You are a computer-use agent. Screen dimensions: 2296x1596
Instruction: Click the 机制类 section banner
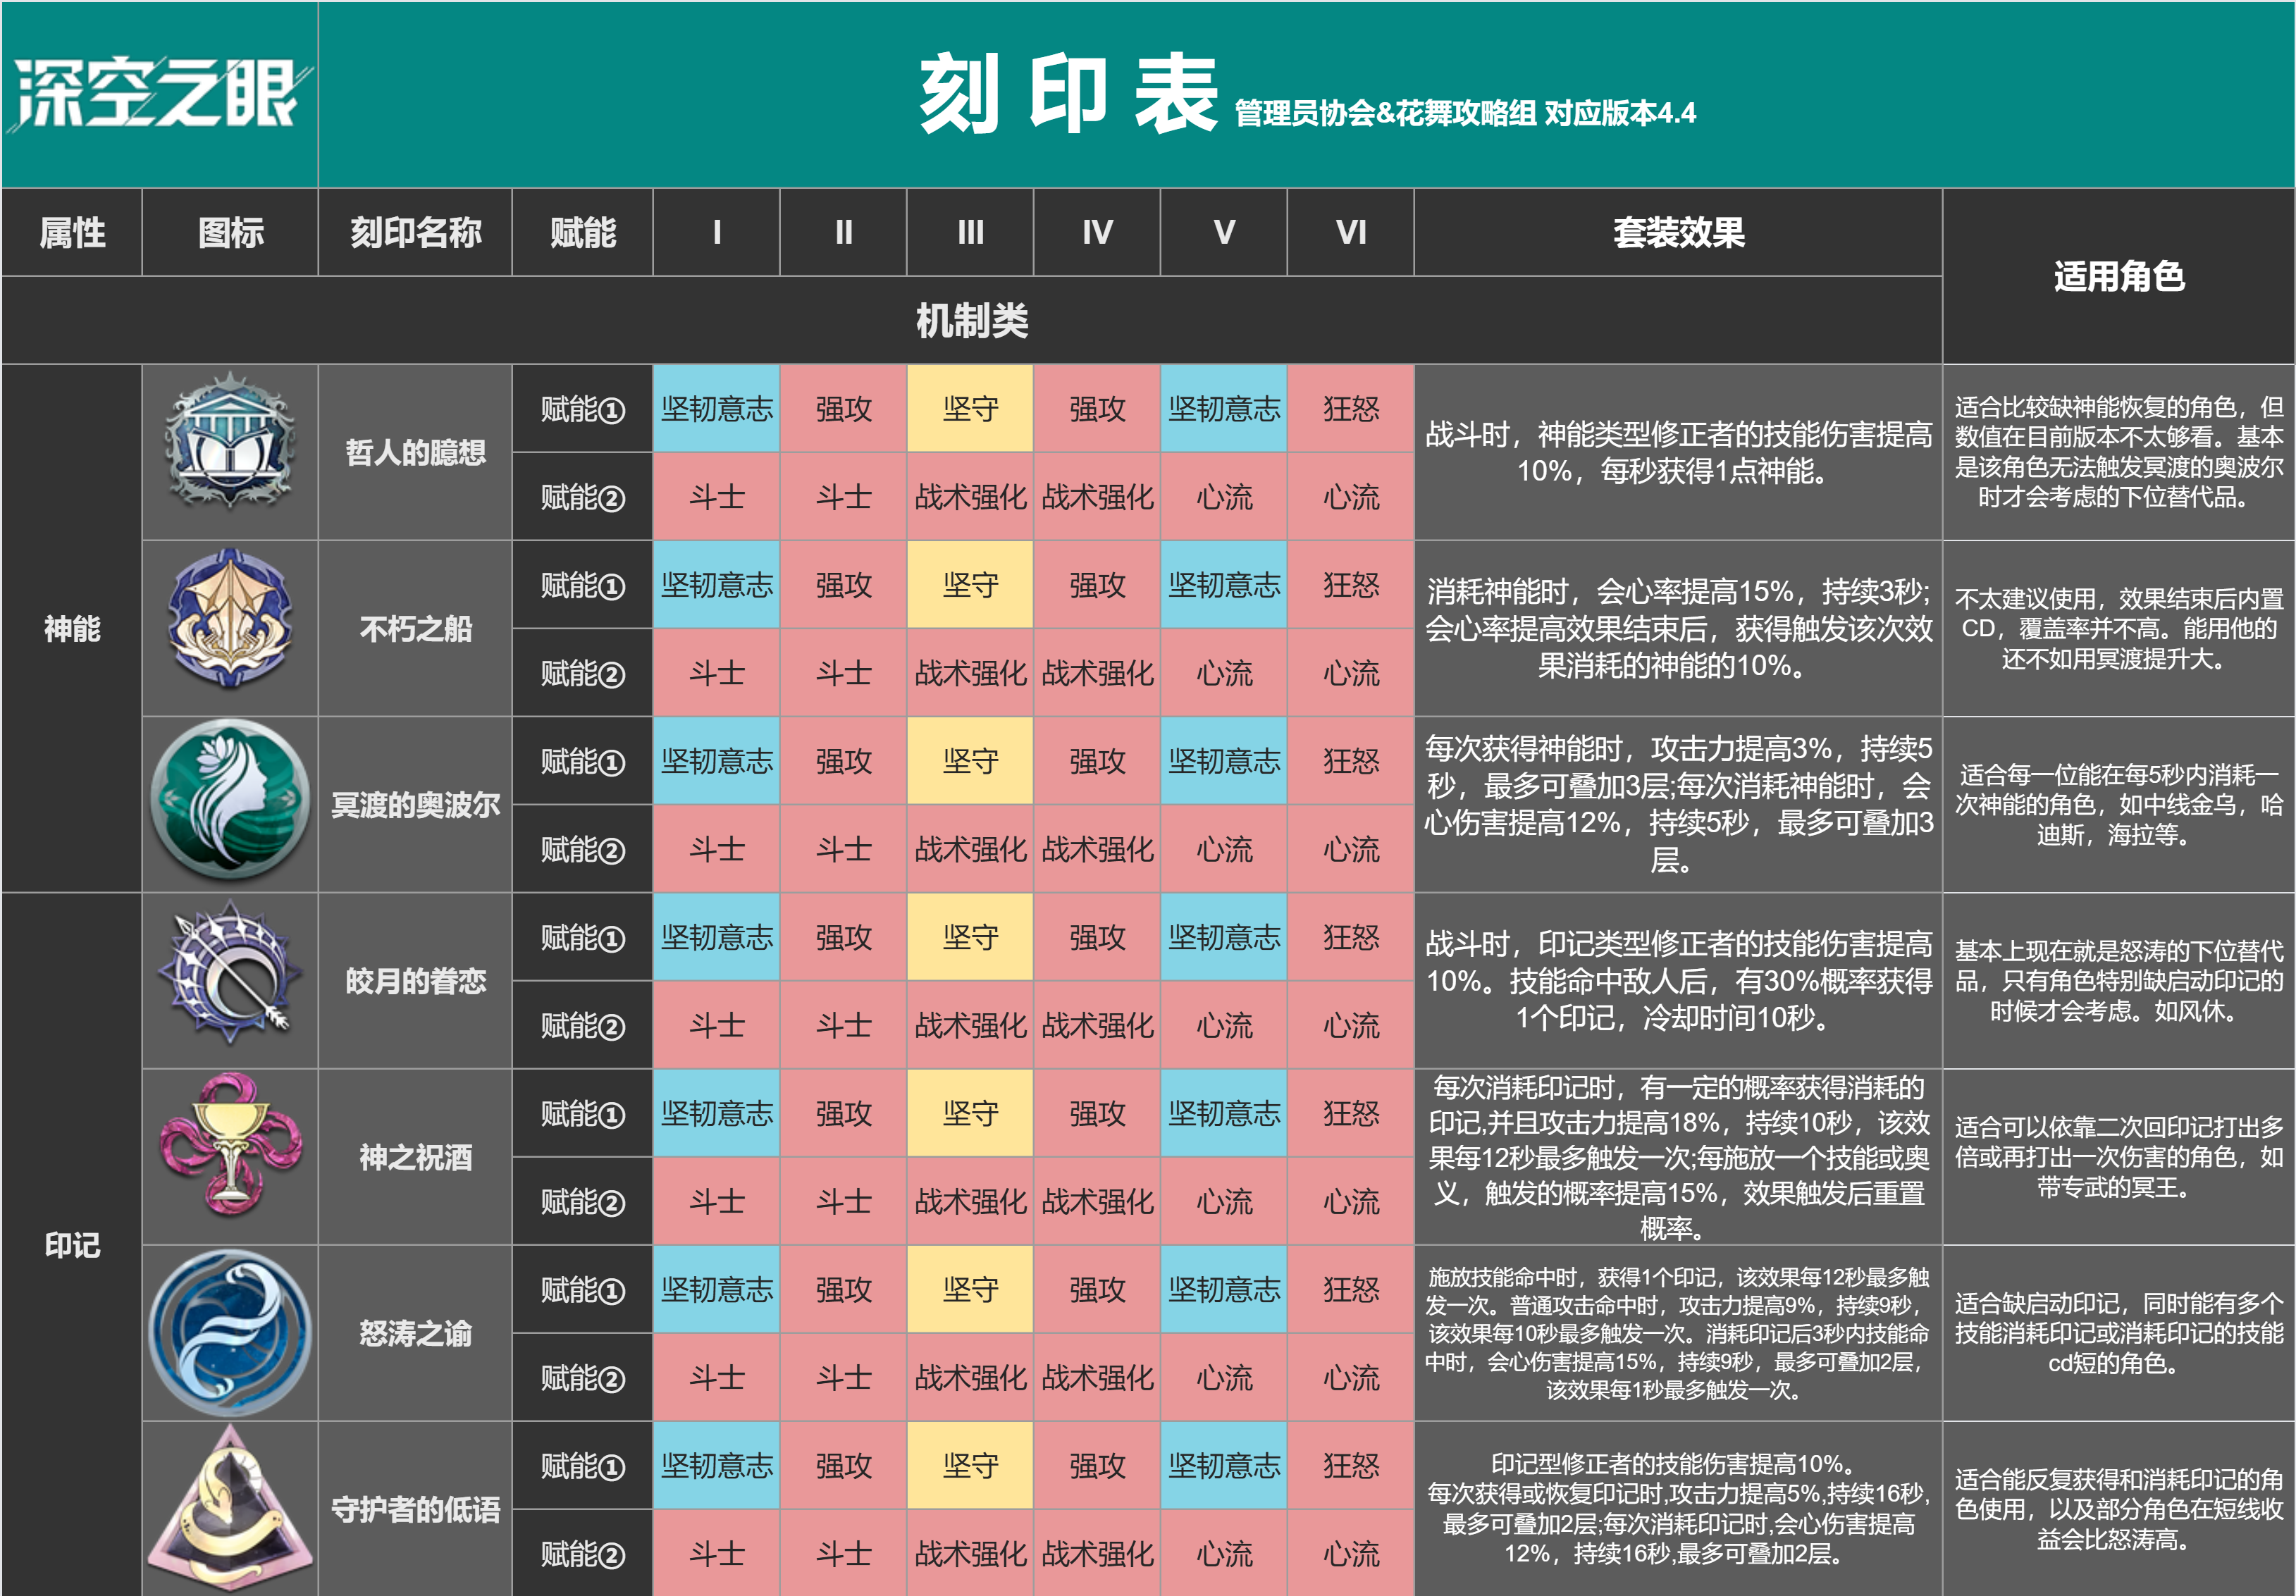[x=972, y=321]
